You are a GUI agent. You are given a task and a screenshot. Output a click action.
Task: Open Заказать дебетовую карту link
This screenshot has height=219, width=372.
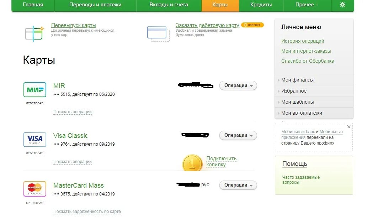207,25
